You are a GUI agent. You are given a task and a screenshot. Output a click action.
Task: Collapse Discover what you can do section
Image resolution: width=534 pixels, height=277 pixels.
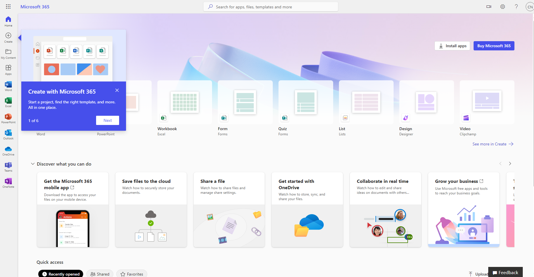click(x=33, y=164)
